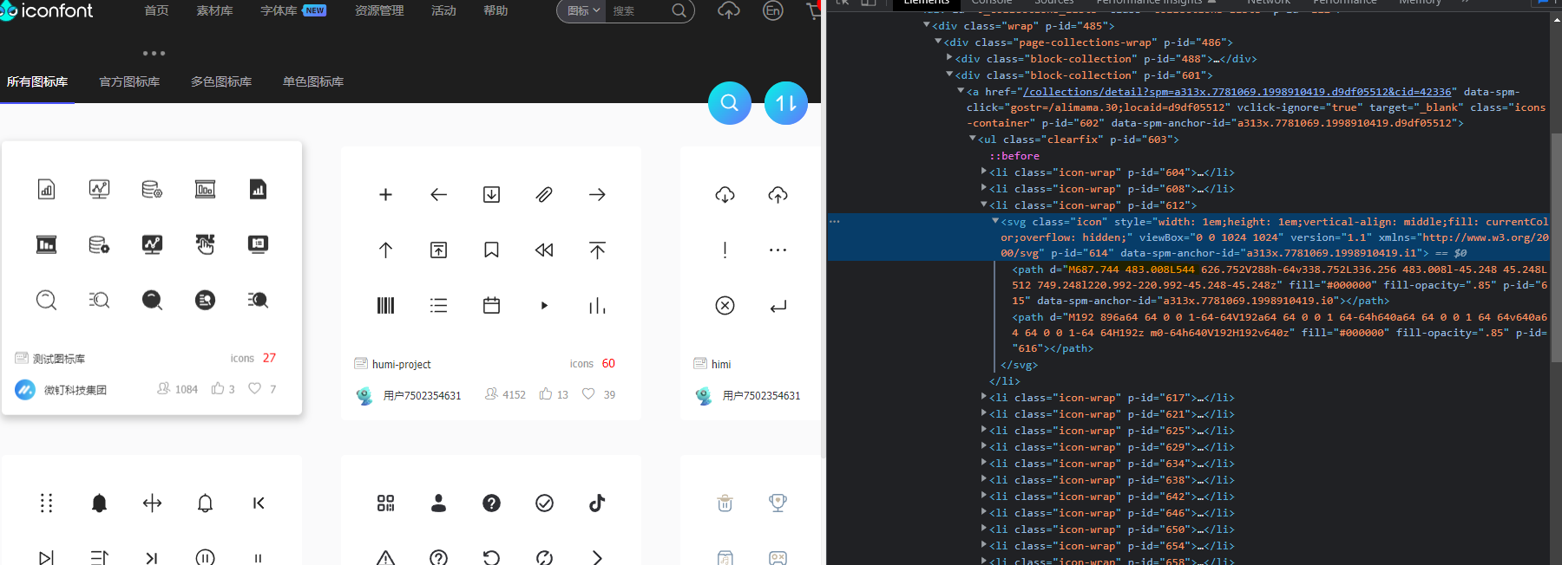Toggle the heart favorite on humi-project
1562x565 pixels.
(x=588, y=393)
